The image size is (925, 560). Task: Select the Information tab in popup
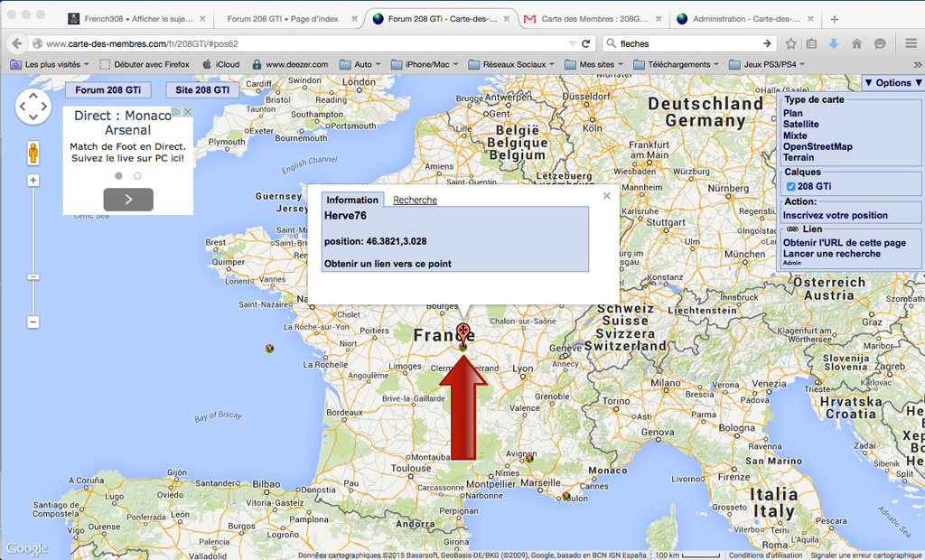pos(352,200)
